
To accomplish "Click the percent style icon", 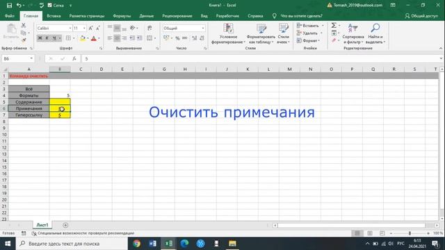I will [x=177, y=38].
